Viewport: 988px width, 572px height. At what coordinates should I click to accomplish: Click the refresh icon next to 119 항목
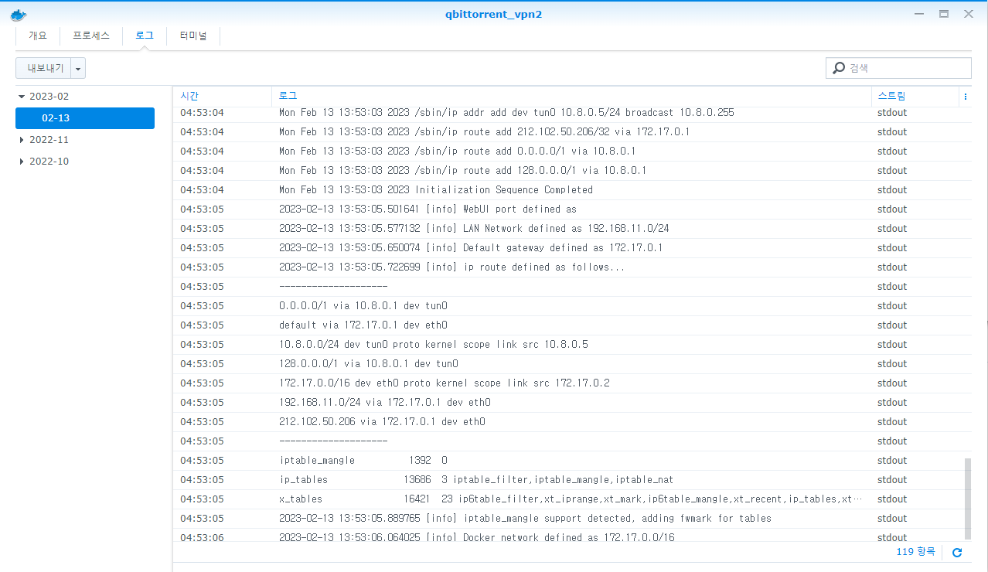tap(957, 552)
